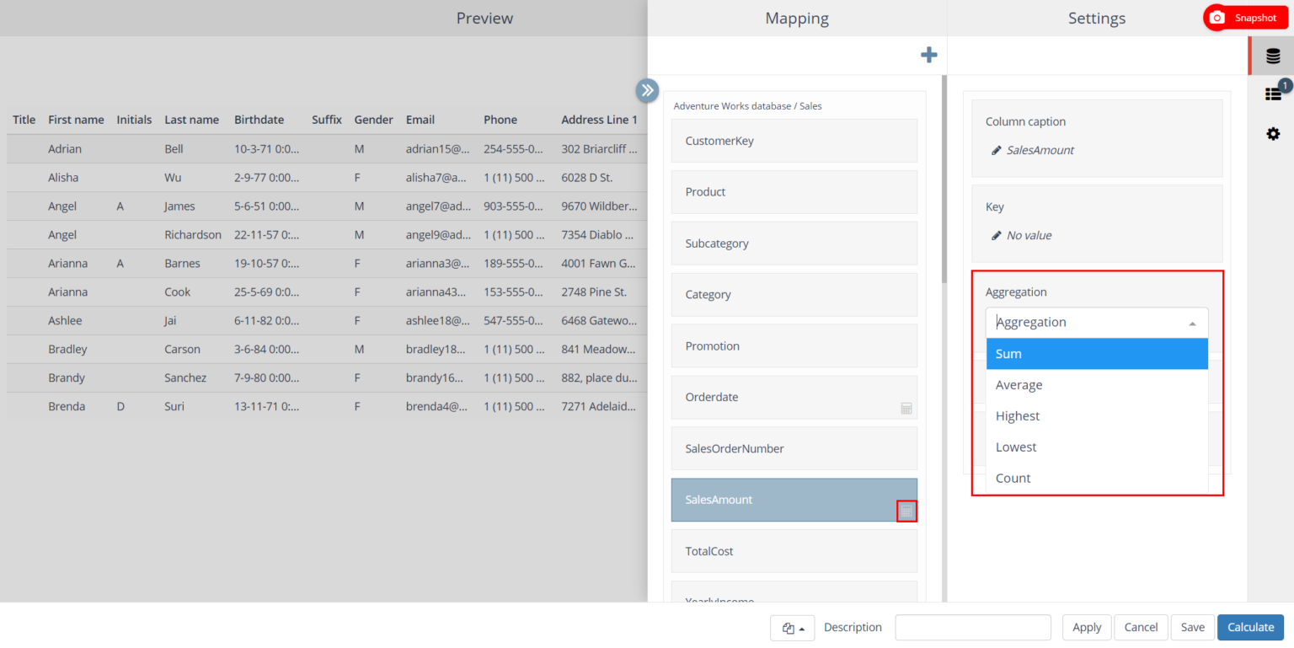Image resolution: width=1294 pixels, height=648 pixels.
Task: Click the Last name column header
Action: click(191, 120)
